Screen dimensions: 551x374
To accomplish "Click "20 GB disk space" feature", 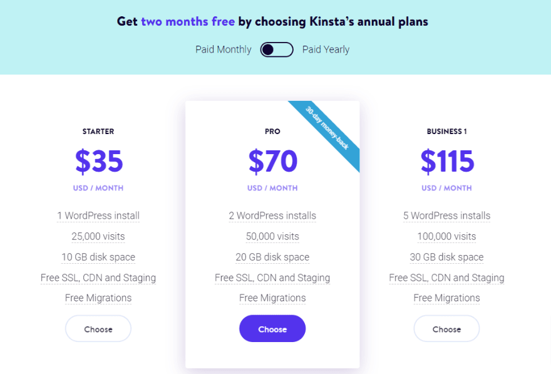I will pyautogui.click(x=272, y=257).
